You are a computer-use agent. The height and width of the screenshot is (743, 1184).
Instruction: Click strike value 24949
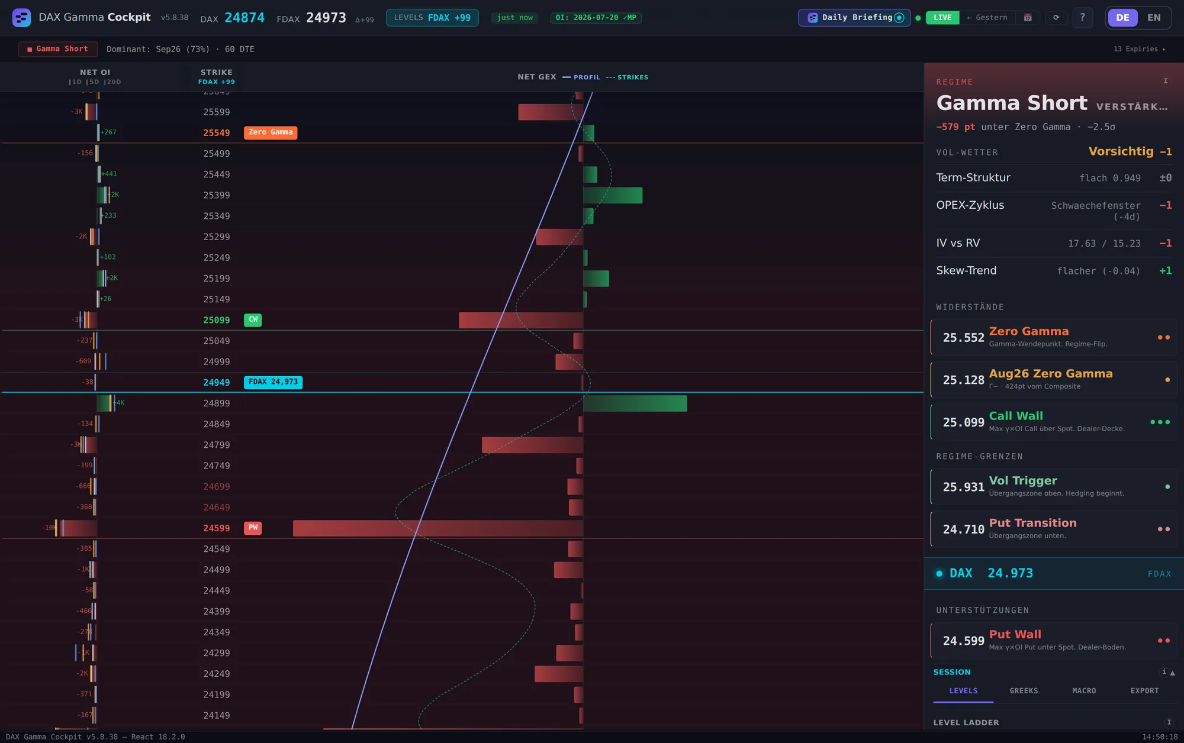point(217,383)
